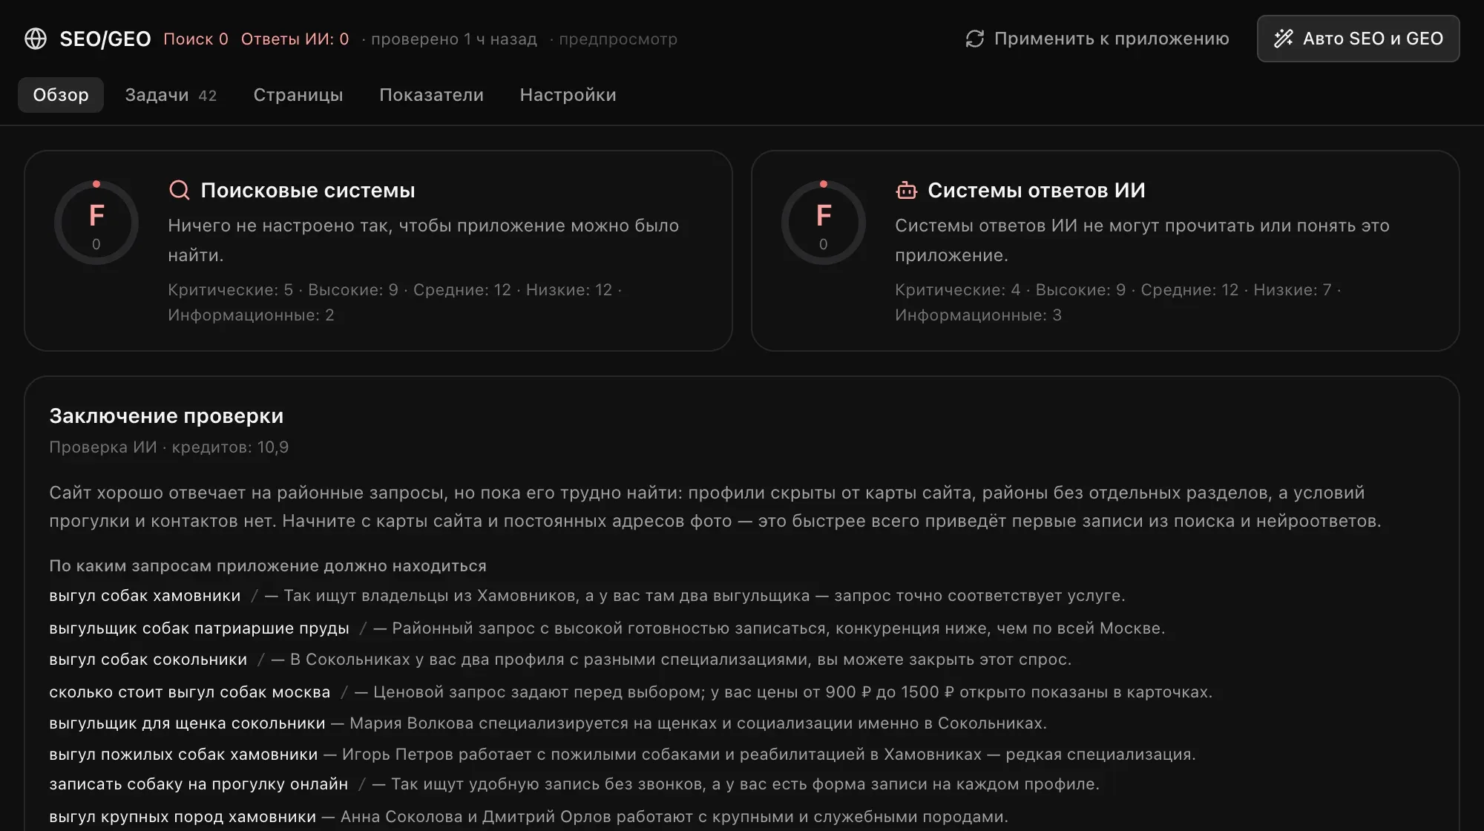Switch to the Задачи tab
Image resolution: width=1484 pixels, height=831 pixels.
pos(171,95)
